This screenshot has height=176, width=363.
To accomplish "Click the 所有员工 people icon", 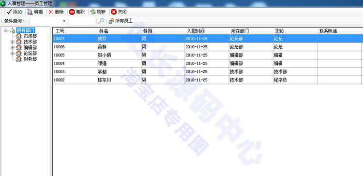I will [x=111, y=21].
